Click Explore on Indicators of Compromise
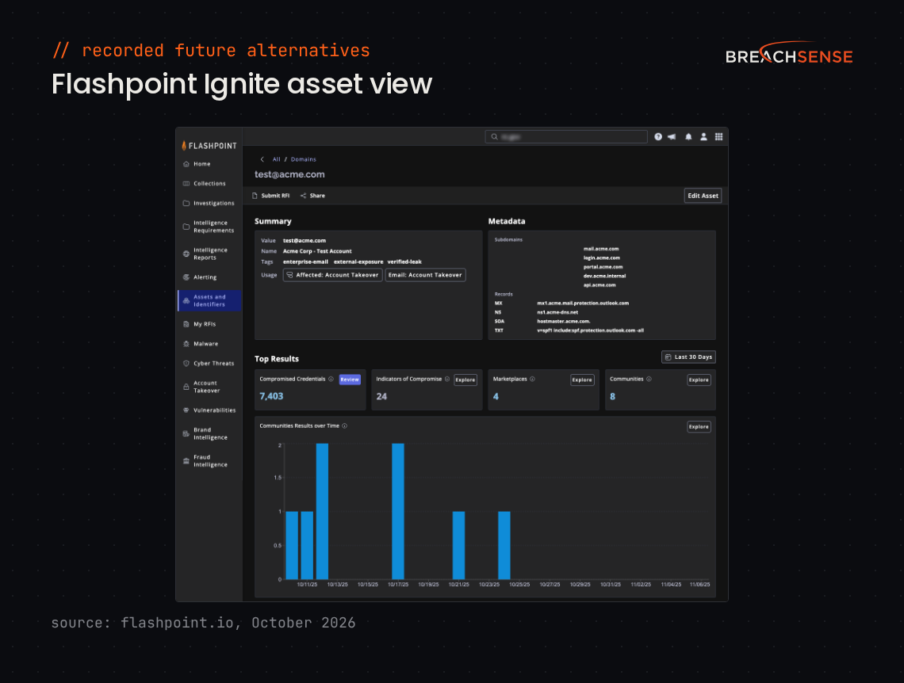This screenshot has height=683, width=904. point(465,380)
